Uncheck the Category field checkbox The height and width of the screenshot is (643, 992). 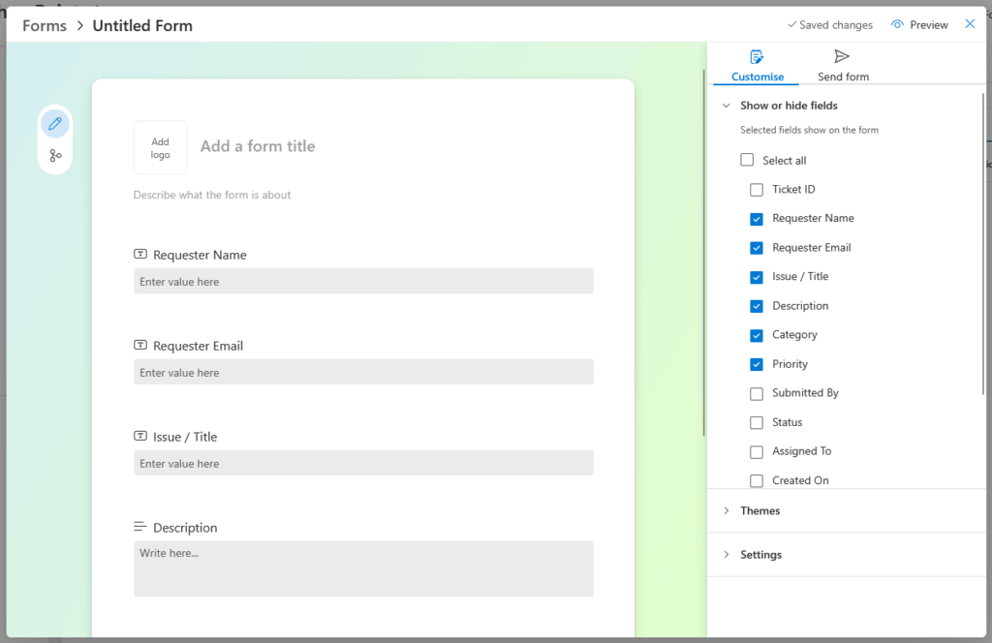point(757,335)
